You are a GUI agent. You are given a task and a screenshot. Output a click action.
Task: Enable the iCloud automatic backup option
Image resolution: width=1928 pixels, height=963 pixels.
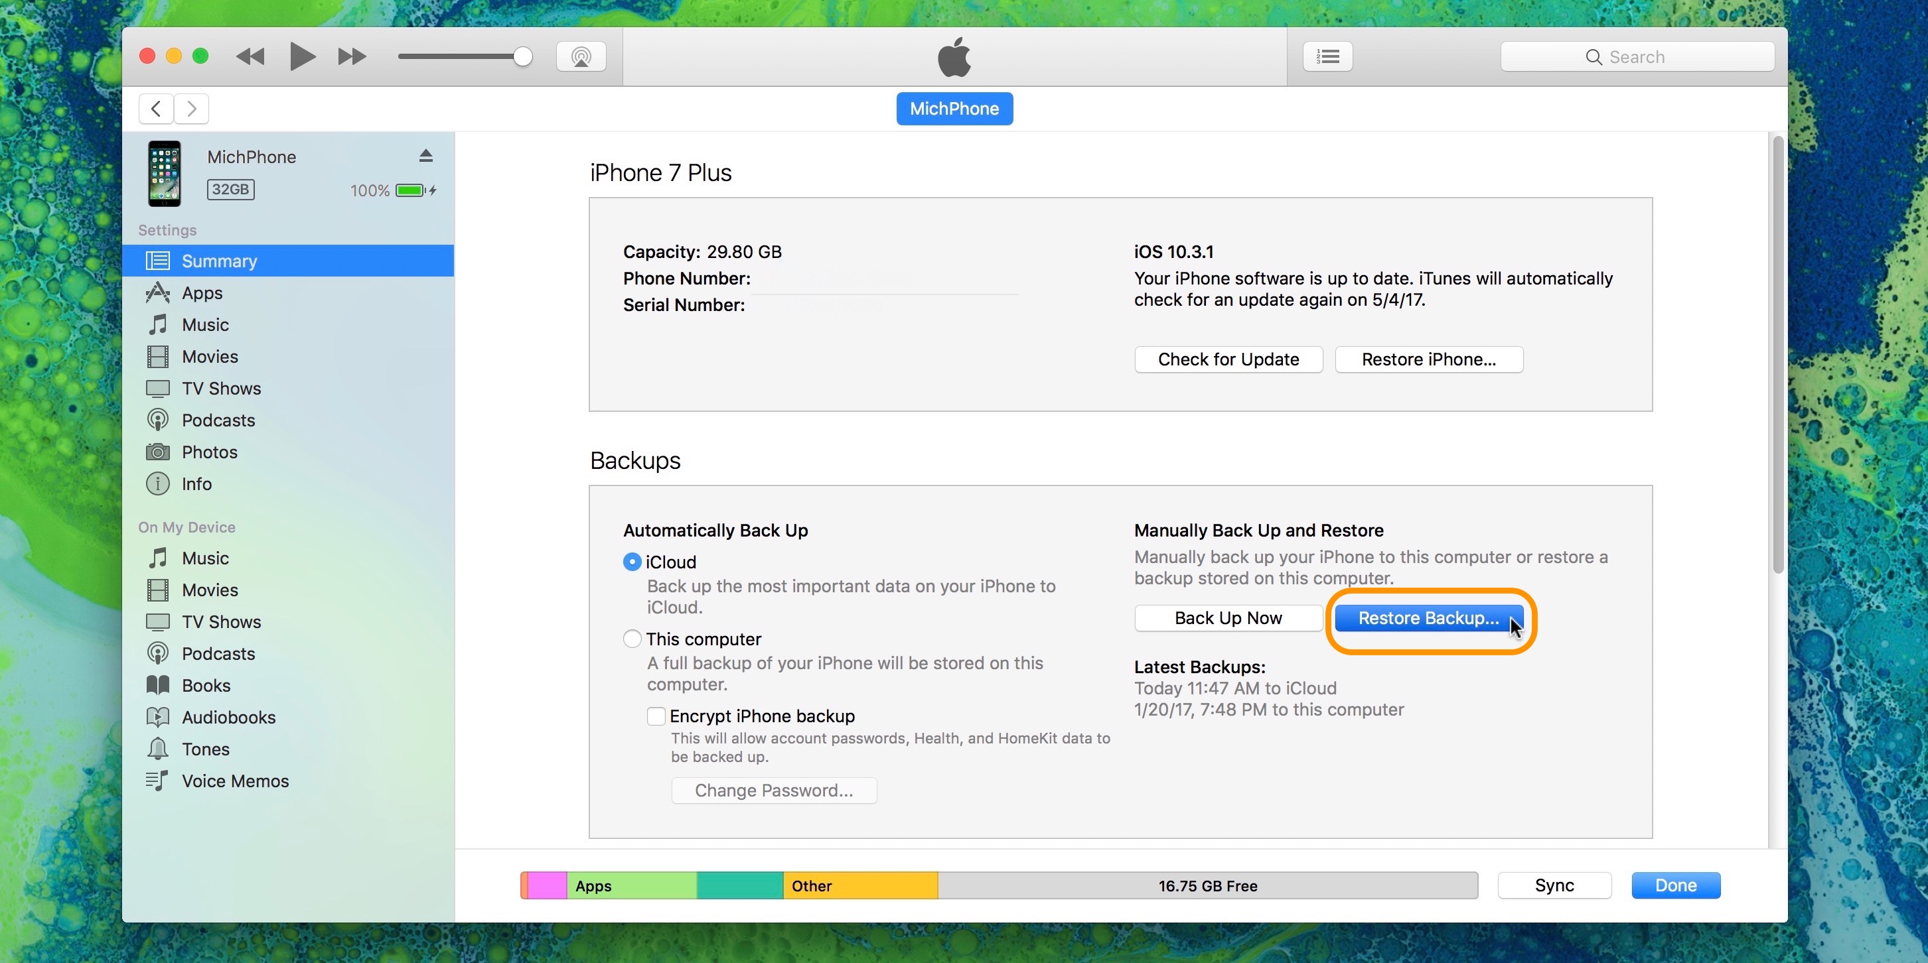click(x=631, y=562)
